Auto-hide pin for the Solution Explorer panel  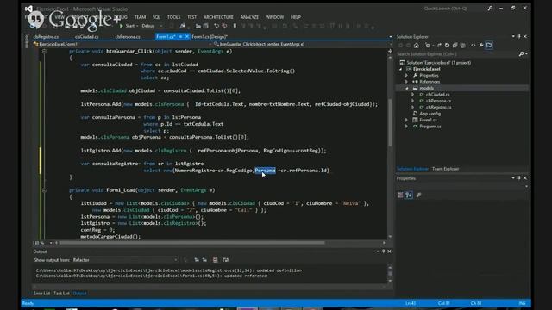[519, 36]
